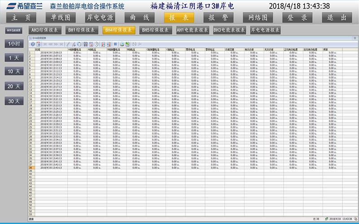Click the print icon in report toolbar
Viewport: 359px width, 224px height.
(x=122, y=44)
